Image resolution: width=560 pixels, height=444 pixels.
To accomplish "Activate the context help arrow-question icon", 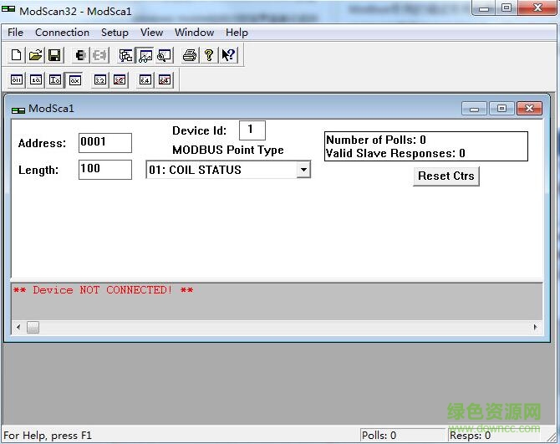I will 227,55.
